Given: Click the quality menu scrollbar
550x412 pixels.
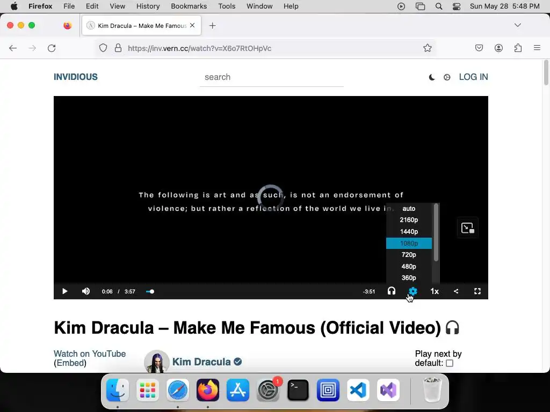Looking at the screenshot, I should coord(436,232).
